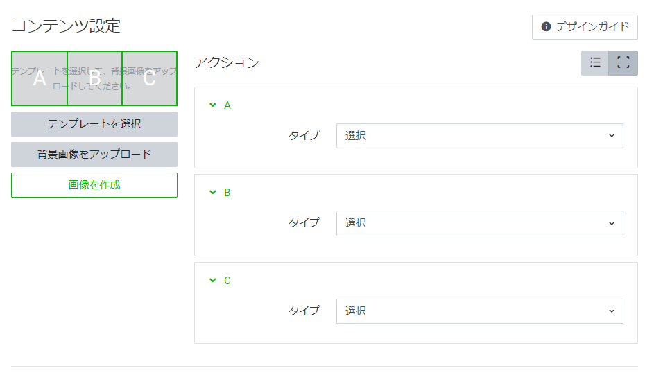Open the デザインガイド link
654x384 pixels.
[x=585, y=27]
